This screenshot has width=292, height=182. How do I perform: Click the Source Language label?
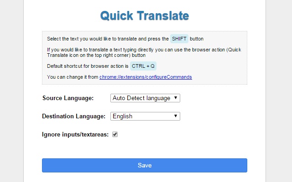pos(68,98)
